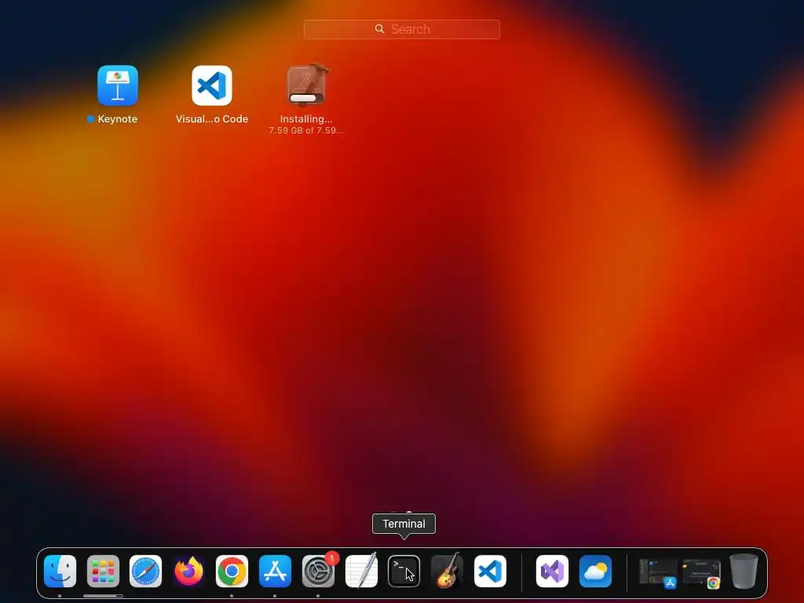Open Finder from the Dock
Screen dimensions: 804x603
coord(60,571)
